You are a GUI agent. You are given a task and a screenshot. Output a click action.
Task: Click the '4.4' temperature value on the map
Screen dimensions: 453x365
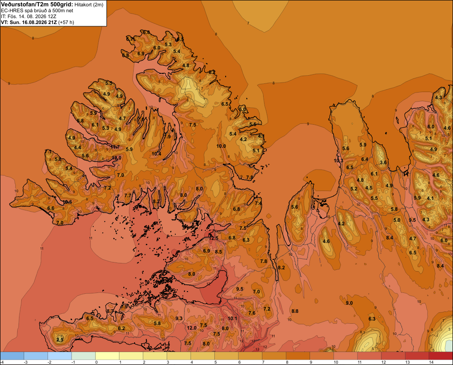click(77, 147)
